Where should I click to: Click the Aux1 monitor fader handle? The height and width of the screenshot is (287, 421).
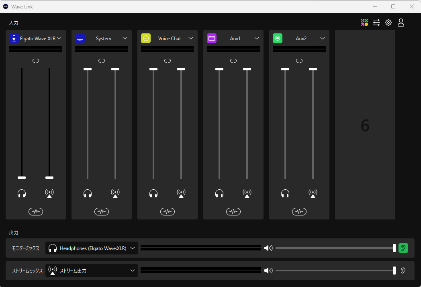pos(219,69)
